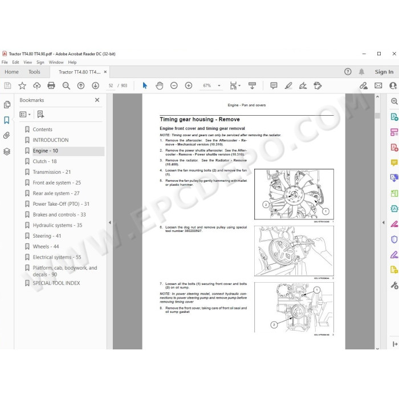Zoom out with minus icon
This screenshot has width=399, height=399.
coord(174,85)
